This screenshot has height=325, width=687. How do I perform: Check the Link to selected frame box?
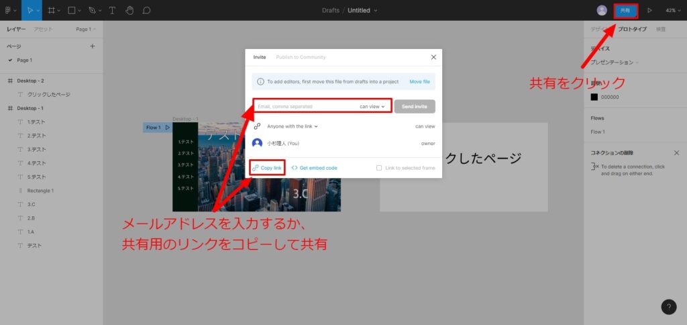(379, 168)
